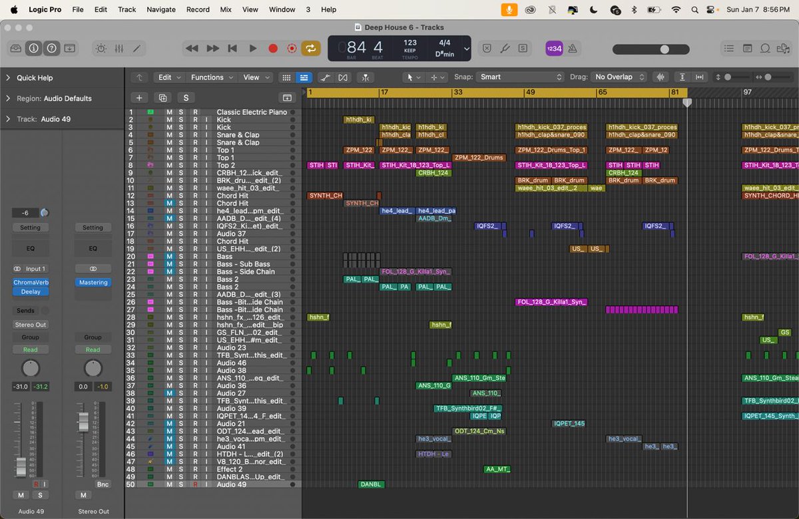The image size is (799, 519).
Task: Open the Tuner icon
Action: 505,49
